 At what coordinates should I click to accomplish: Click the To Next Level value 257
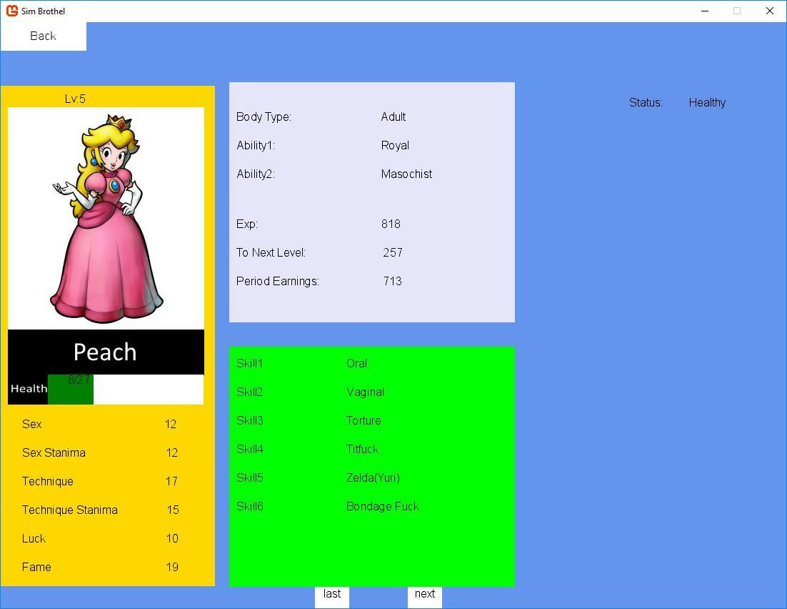coord(393,253)
